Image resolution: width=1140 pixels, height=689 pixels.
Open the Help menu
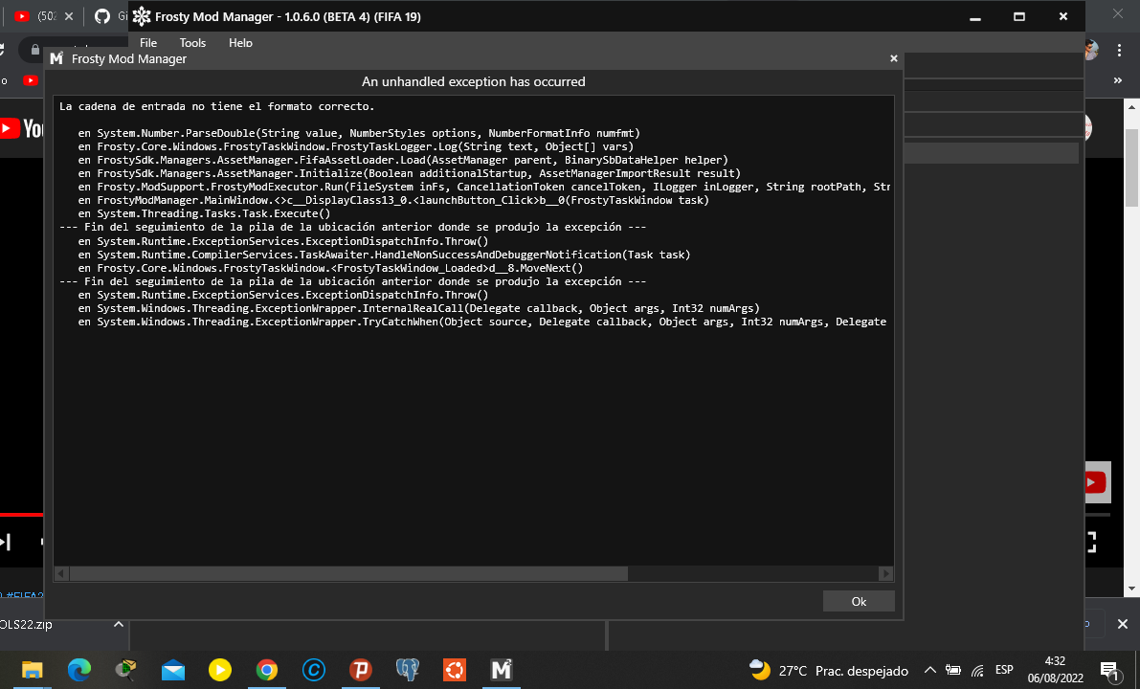[240, 43]
